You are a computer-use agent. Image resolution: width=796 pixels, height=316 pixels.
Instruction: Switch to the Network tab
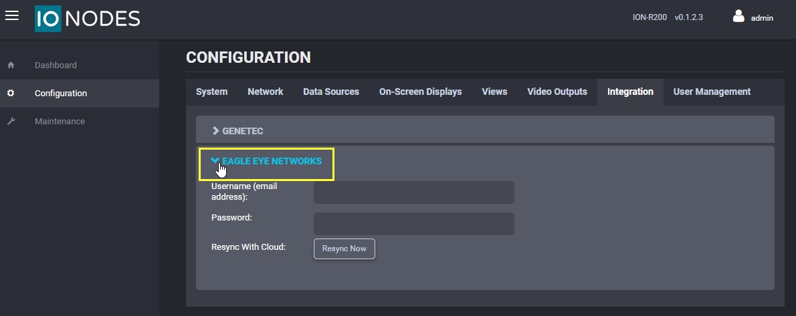coord(265,92)
